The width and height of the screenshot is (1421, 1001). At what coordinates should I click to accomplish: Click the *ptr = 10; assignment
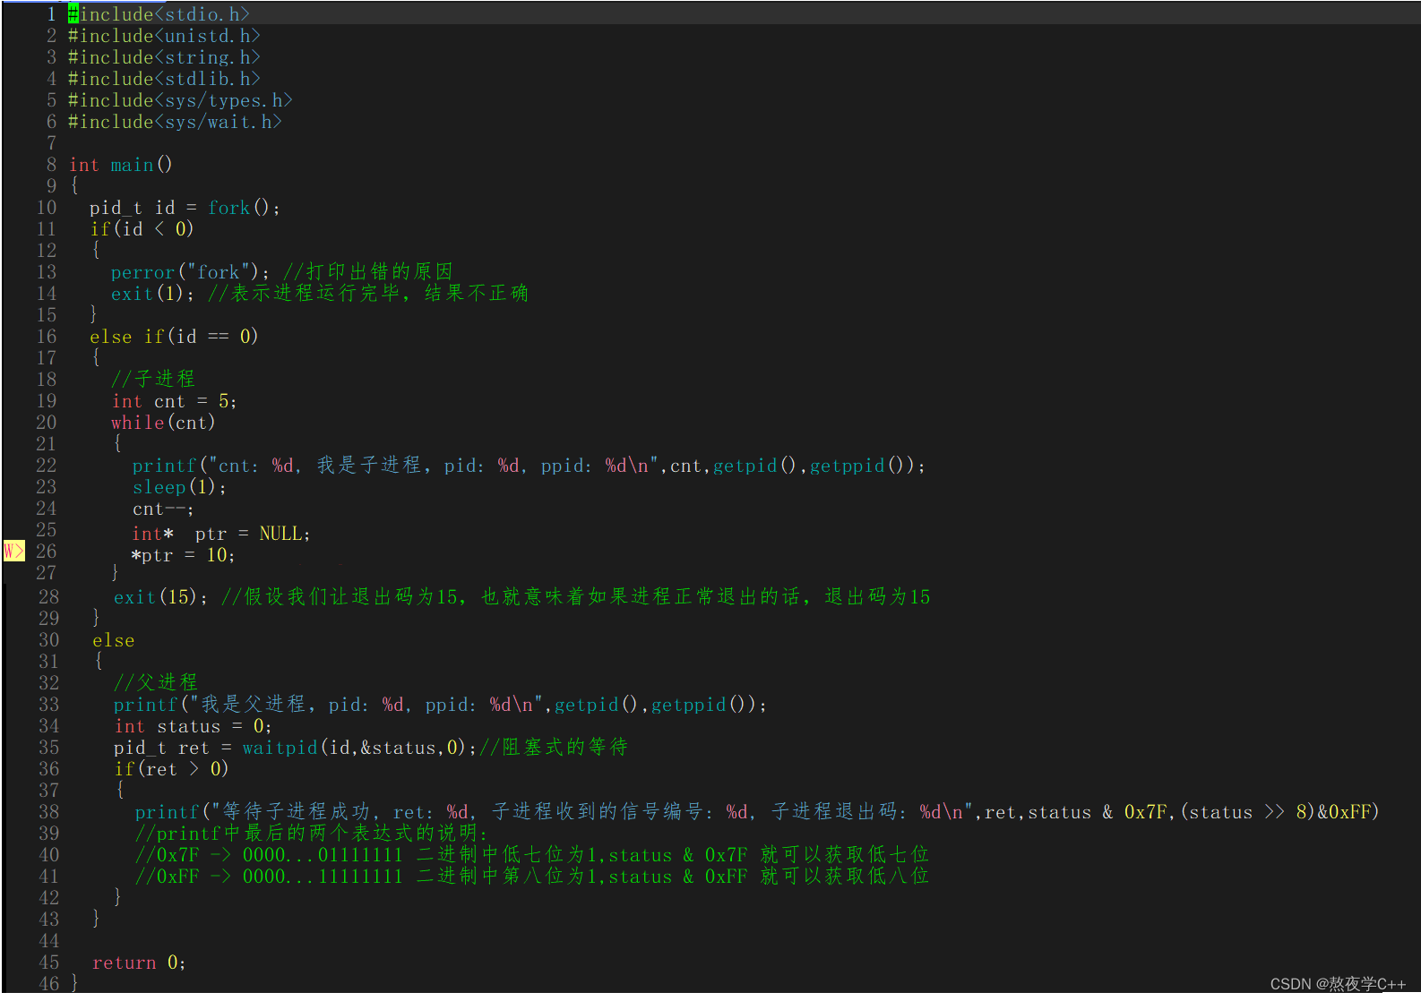[184, 555]
